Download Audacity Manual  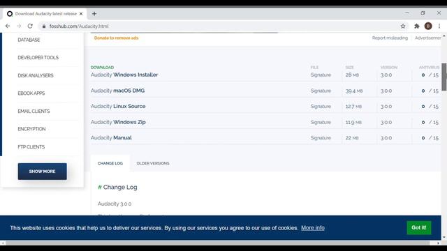click(x=111, y=137)
